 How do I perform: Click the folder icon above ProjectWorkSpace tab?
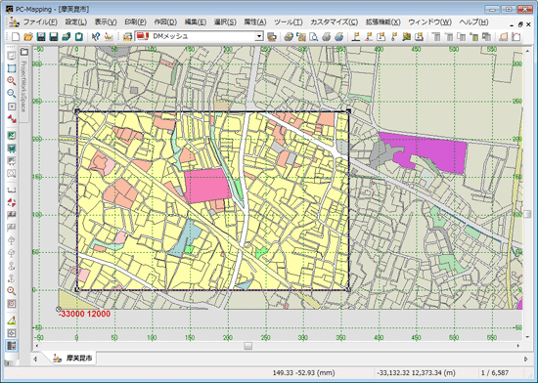tap(24, 52)
